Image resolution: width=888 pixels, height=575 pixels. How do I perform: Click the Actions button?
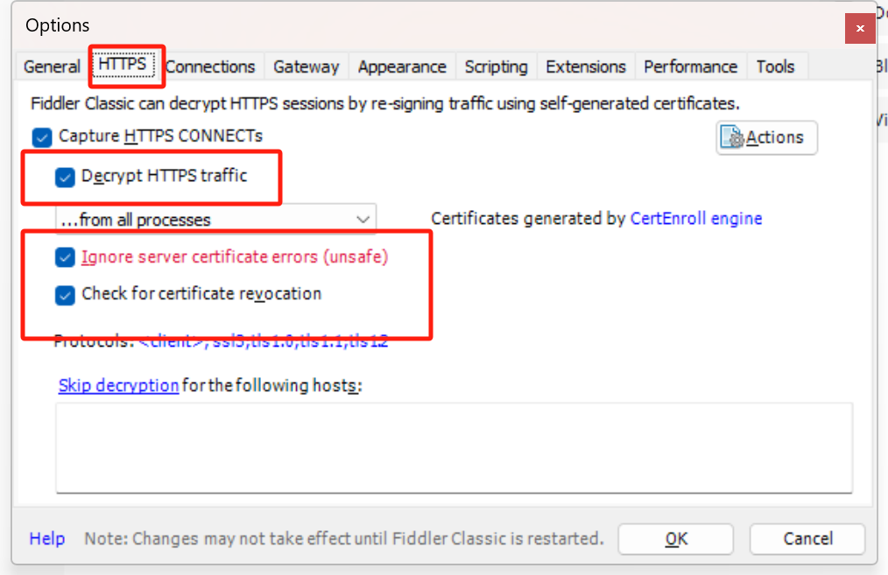coord(767,137)
